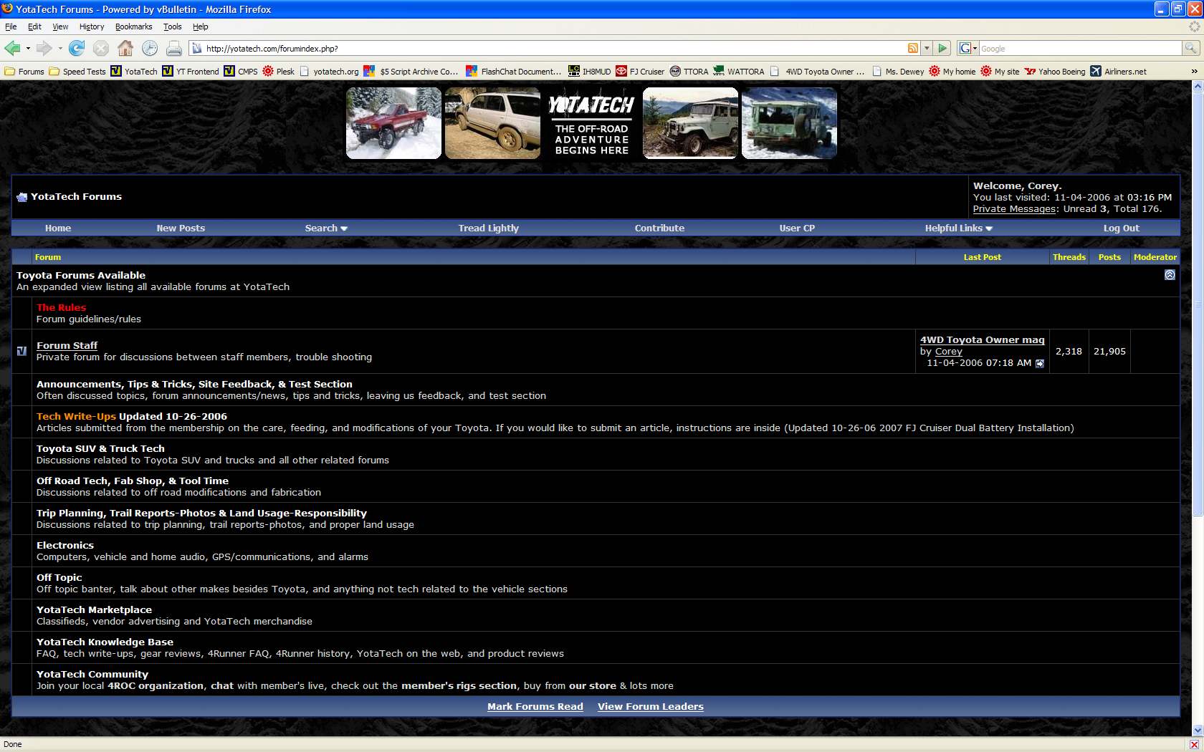The image size is (1204, 752).
Task: Open the Forums bookmark folder
Action: (24, 72)
